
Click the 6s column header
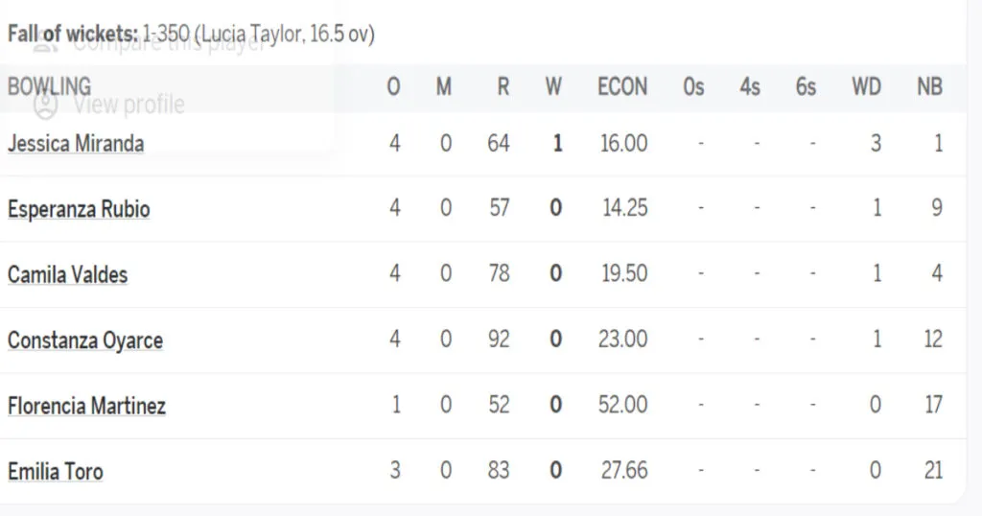806,87
